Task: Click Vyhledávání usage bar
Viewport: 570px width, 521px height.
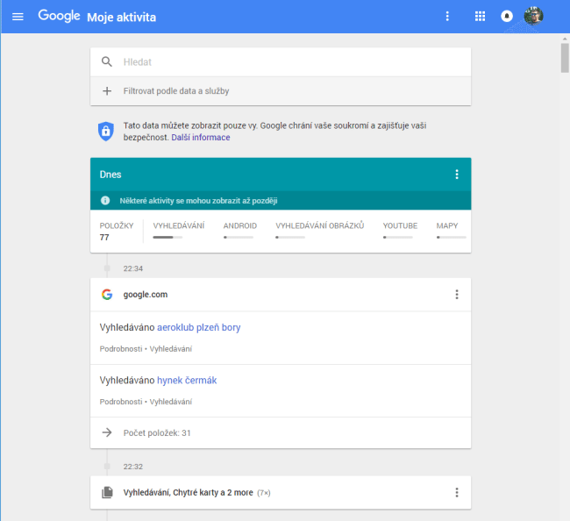Action: (x=167, y=238)
